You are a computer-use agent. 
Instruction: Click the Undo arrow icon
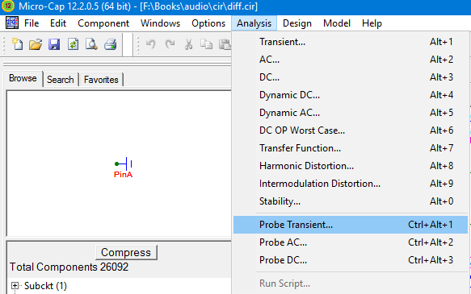coord(151,44)
